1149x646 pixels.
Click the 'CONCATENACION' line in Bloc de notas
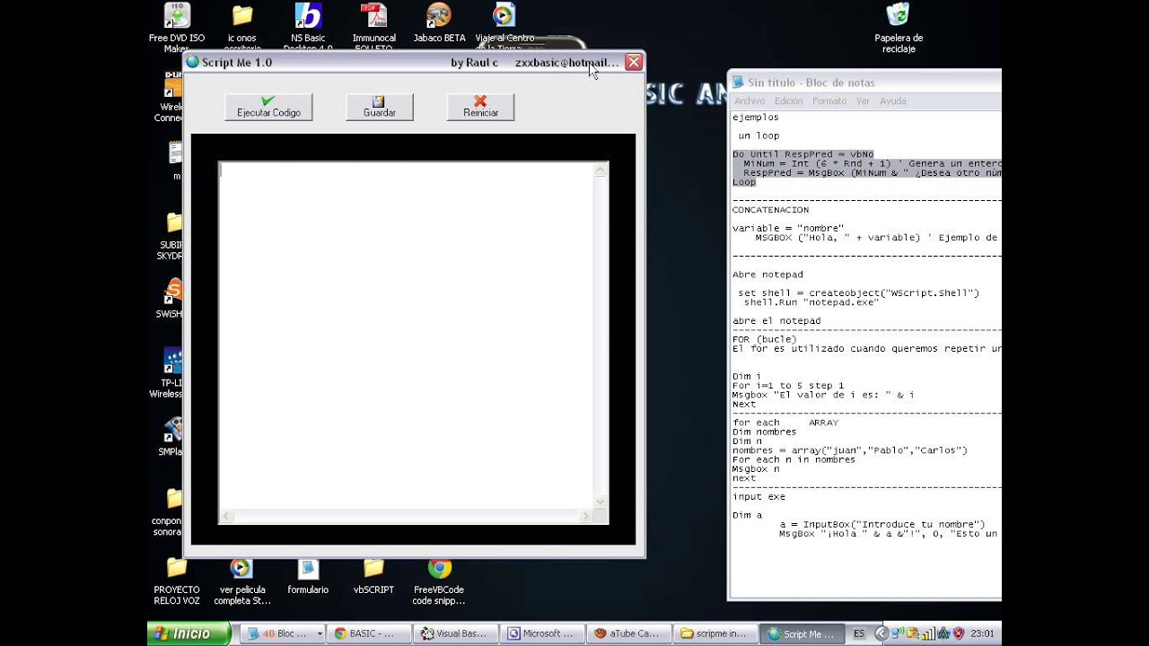770,210
